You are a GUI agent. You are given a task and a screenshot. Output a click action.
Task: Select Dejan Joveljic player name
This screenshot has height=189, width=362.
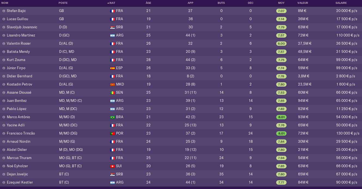17,174
